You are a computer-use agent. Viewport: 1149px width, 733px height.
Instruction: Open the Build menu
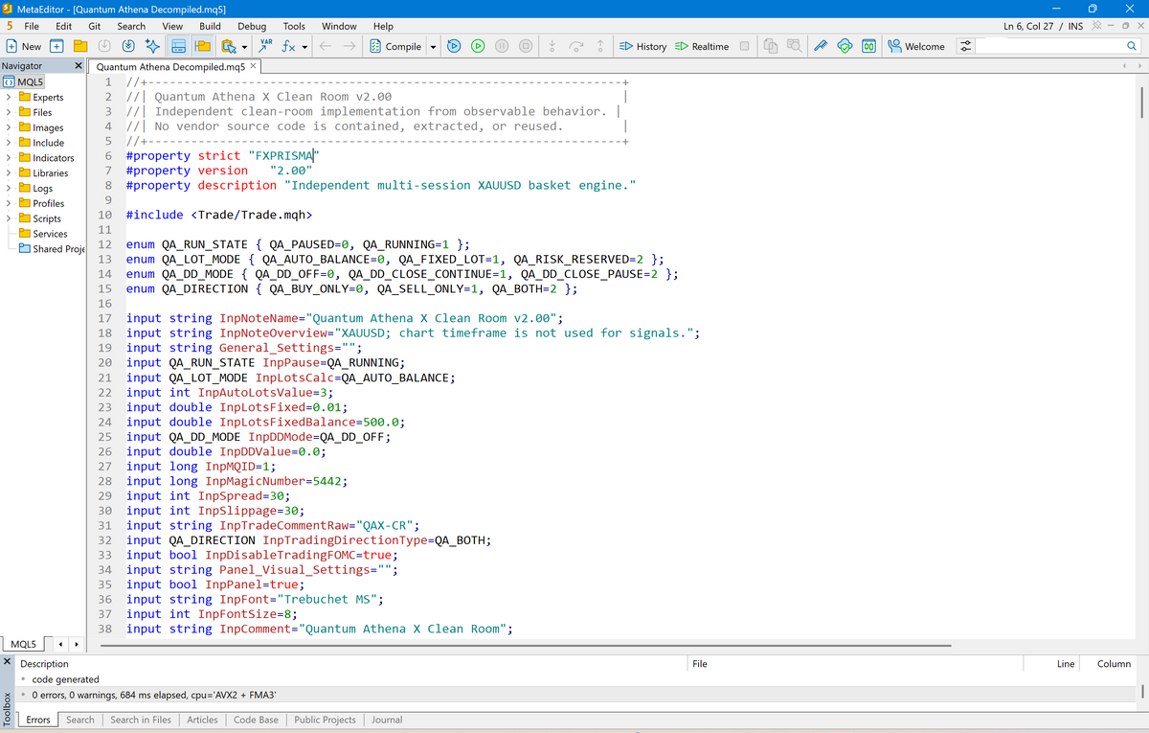pyautogui.click(x=210, y=26)
